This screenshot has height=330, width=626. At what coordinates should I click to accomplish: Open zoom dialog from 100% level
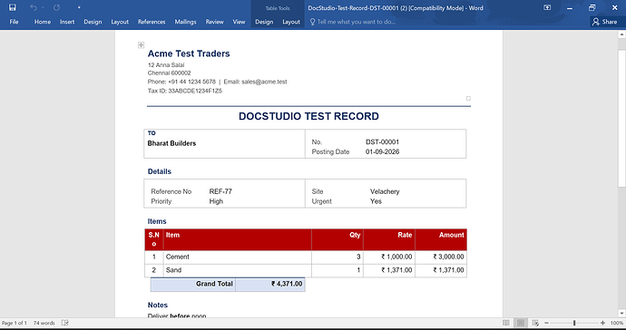tap(617, 323)
